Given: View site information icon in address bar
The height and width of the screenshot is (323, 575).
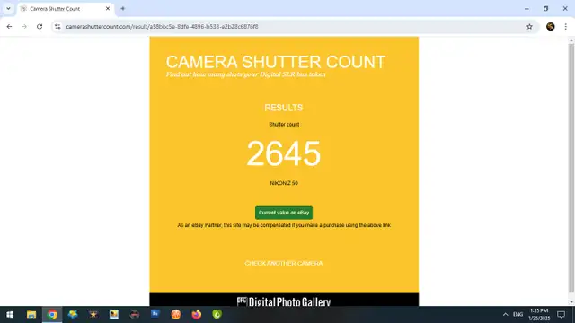Looking at the screenshot, I should pos(57,26).
